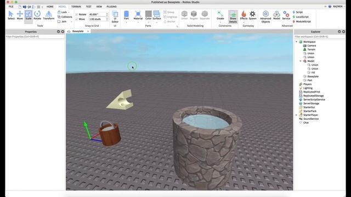The image size is (351, 197).
Task: Switch to the HOME tab
Action: 50,7
